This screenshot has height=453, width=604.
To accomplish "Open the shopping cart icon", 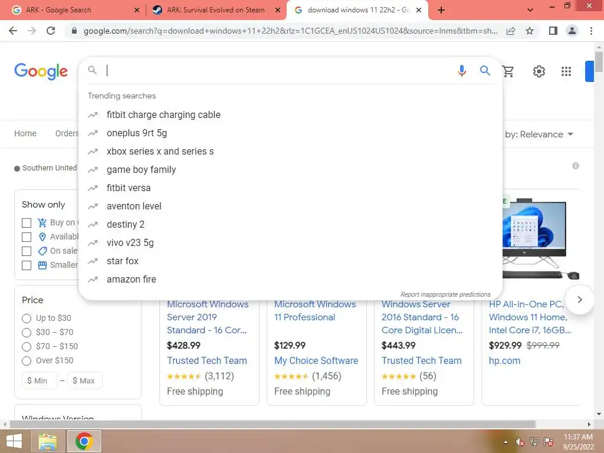I will pos(508,71).
